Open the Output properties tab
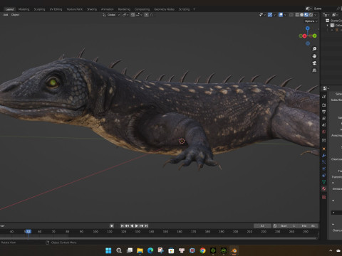Screen dimensions: 342x256 tap(323, 112)
